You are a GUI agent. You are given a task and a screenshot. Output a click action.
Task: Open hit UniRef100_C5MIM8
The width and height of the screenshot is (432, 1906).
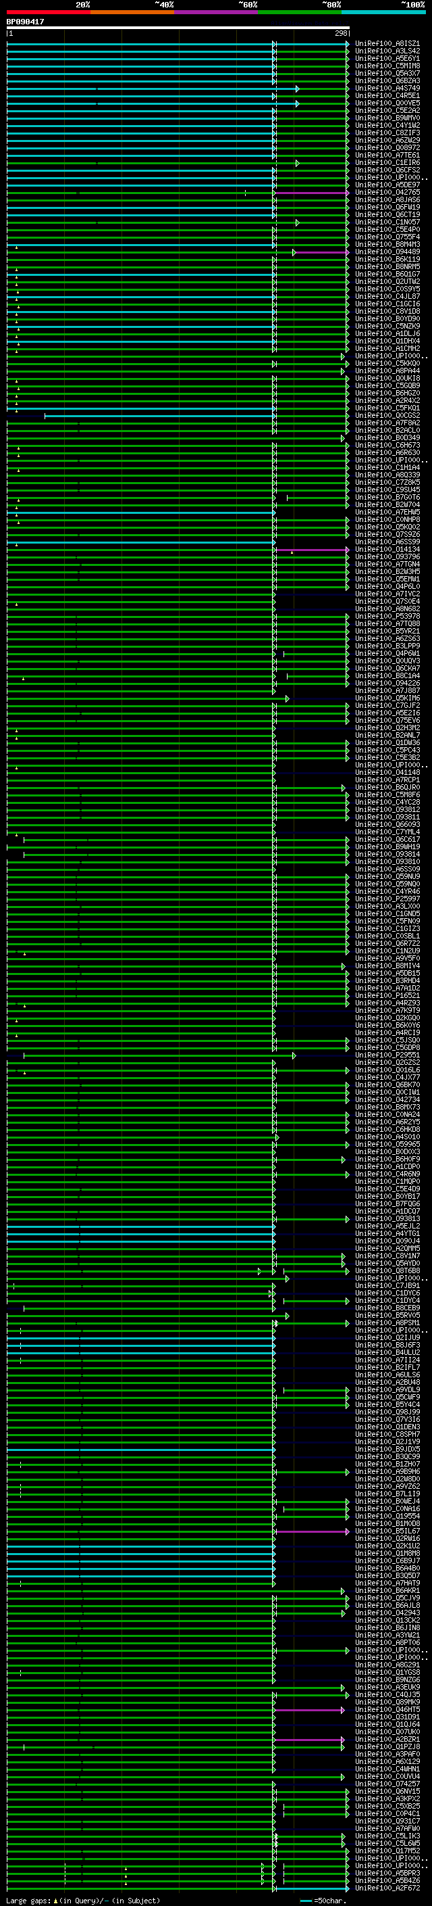tap(387, 66)
